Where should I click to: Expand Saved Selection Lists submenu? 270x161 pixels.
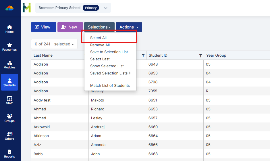[110, 73]
